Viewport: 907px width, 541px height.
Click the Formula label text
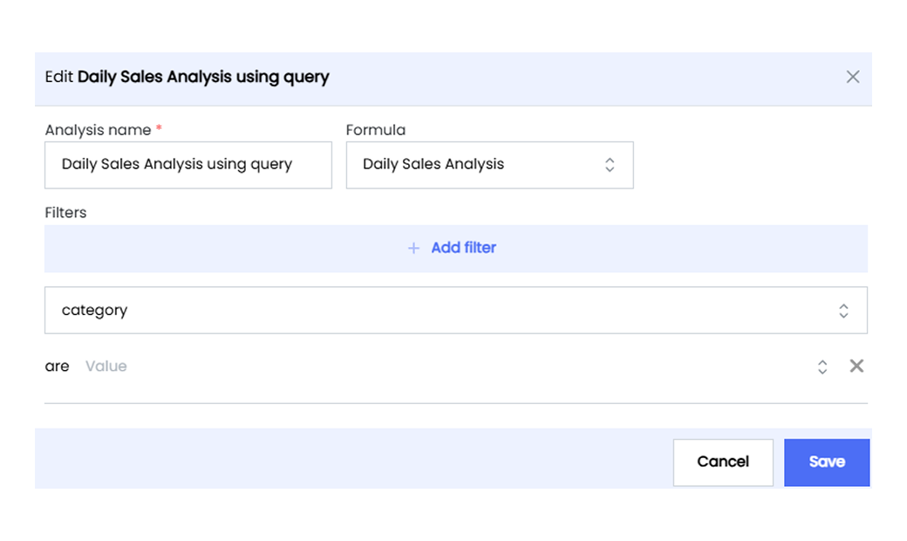[x=375, y=130]
